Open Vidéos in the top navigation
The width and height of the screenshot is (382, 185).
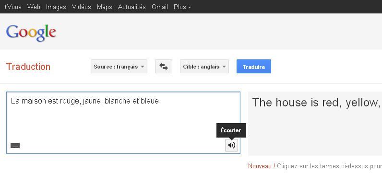click(x=82, y=7)
